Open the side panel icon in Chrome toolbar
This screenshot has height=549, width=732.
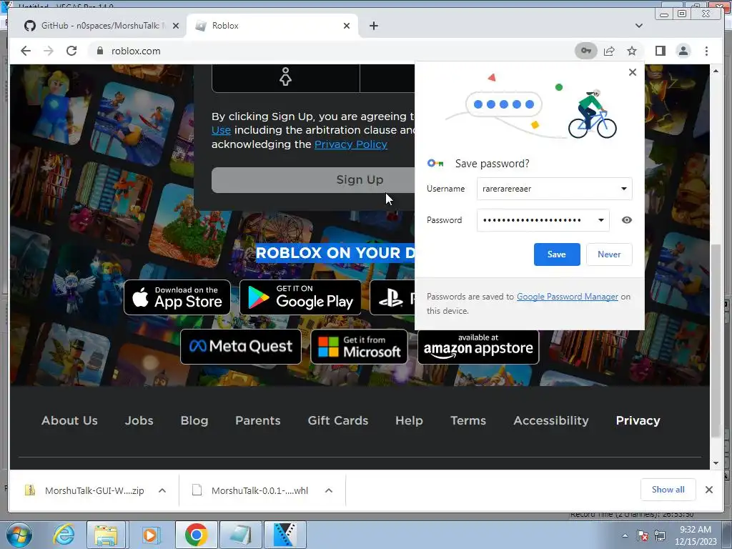click(x=660, y=51)
